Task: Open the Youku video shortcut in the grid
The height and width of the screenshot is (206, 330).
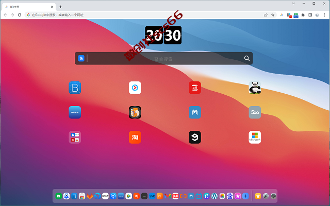Action: coord(135,88)
